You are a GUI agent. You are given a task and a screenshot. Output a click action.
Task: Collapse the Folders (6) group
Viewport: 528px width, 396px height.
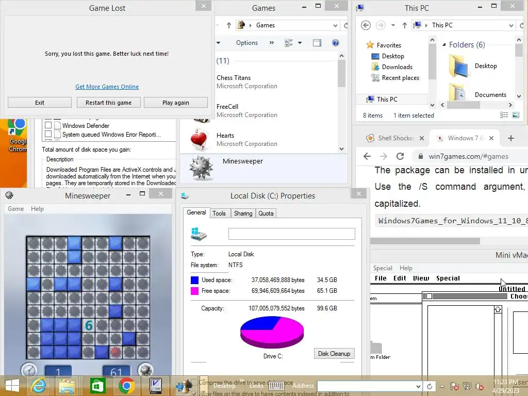click(x=444, y=44)
